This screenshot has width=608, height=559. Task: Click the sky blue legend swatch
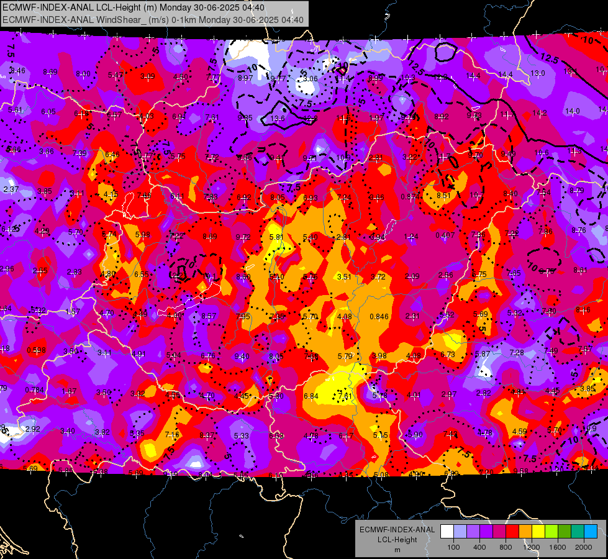(x=591, y=532)
